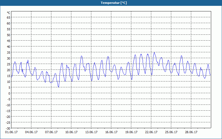
Task: Select the 50 value on the y-axis
Action: [x=9, y=35]
